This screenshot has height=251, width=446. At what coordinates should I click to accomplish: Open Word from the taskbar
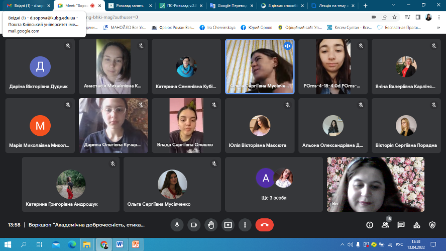pos(120,244)
